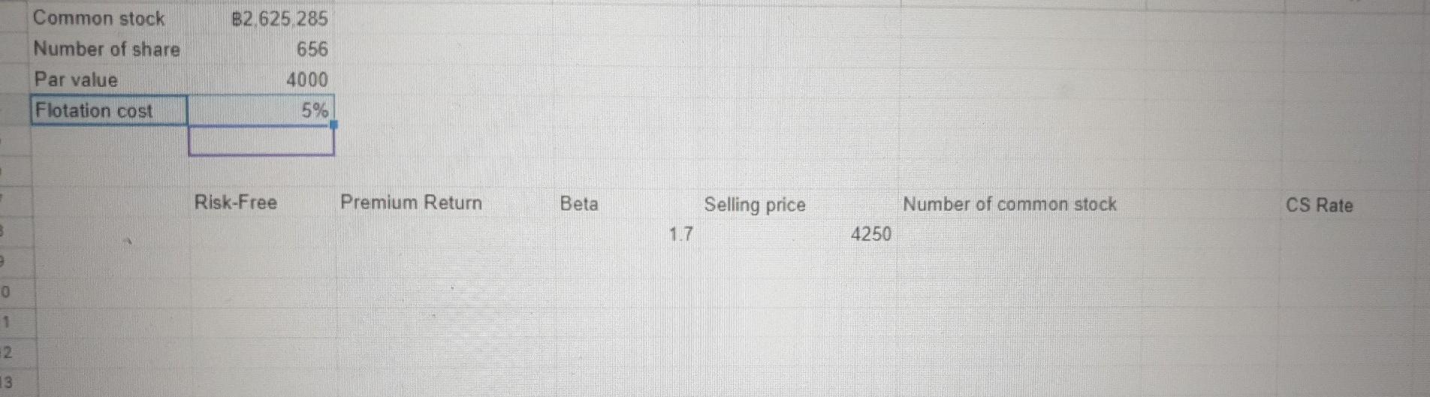The image size is (1430, 397).
Task: Select the Premium Return header cell
Action: pyautogui.click(x=411, y=203)
